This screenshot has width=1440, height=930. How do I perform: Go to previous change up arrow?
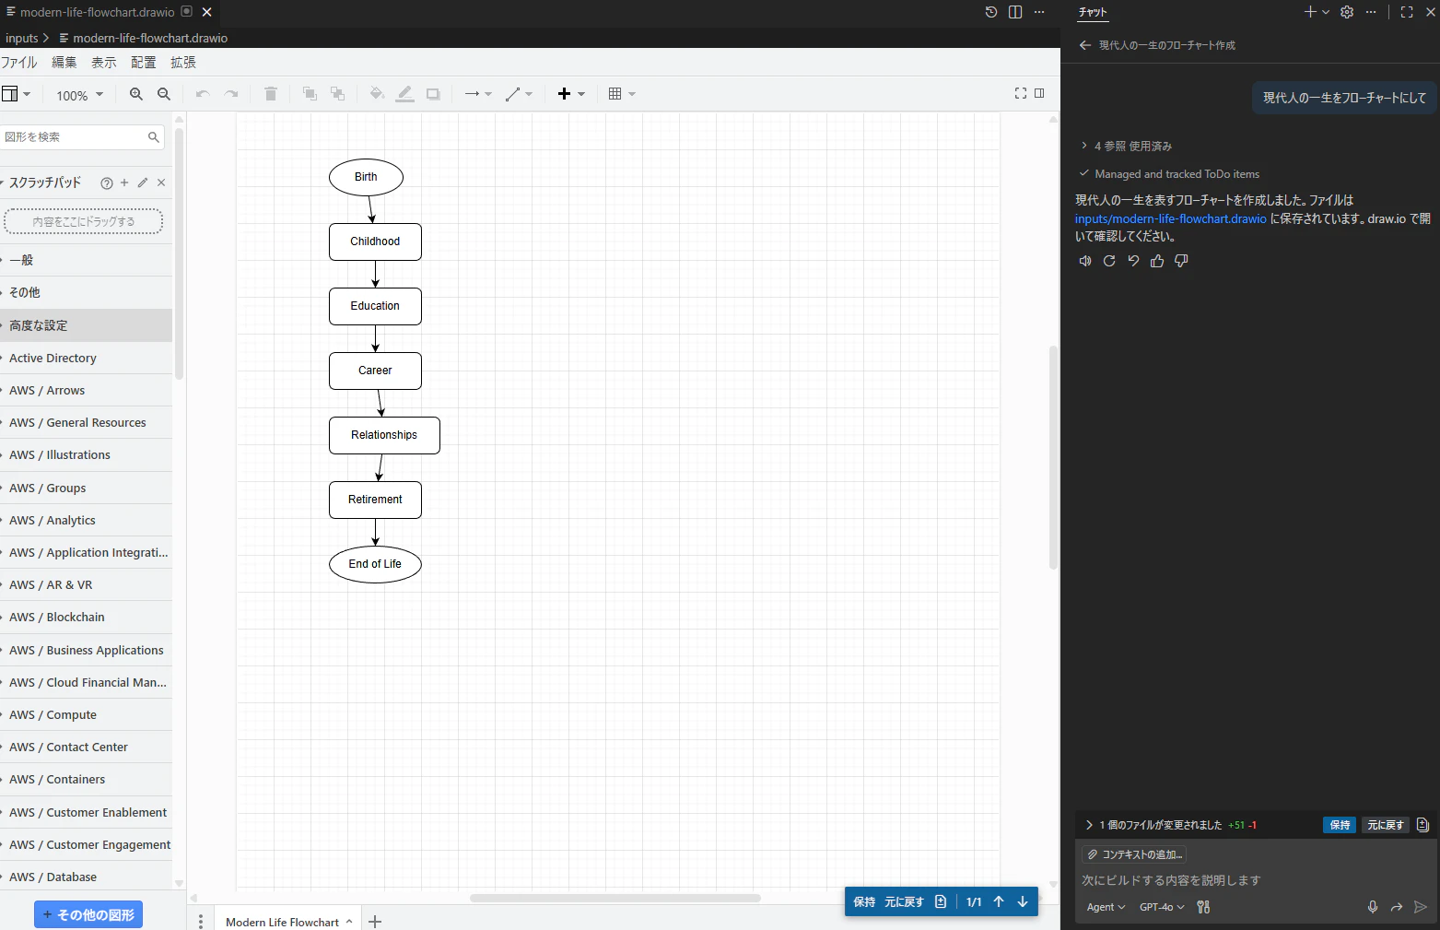click(x=999, y=901)
